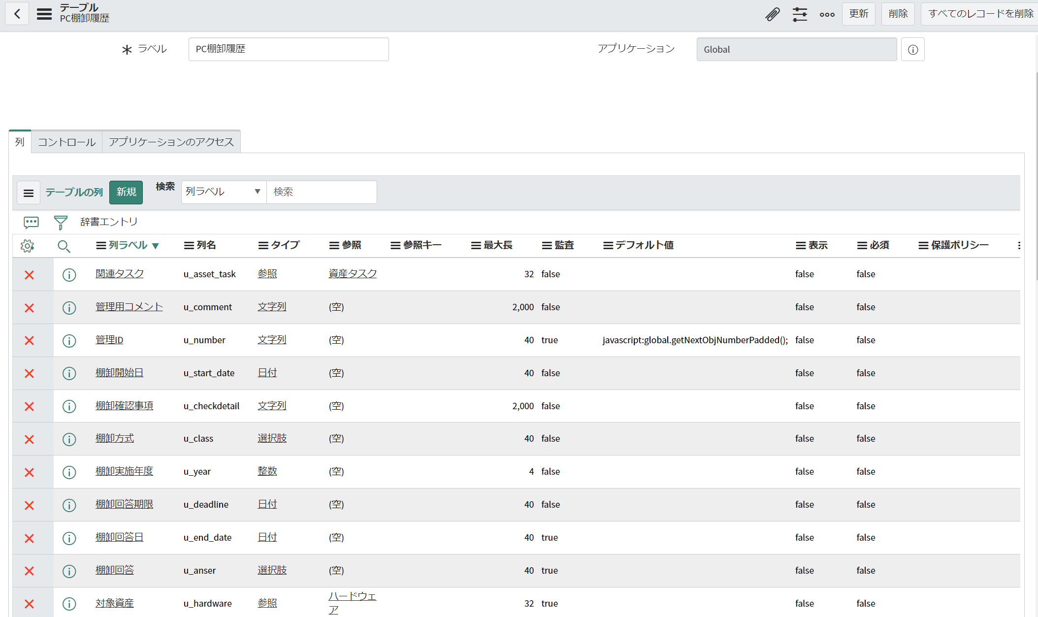Preview the 棚卸開始日 record info icon
The width and height of the screenshot is (1038, 617).
point(69,373)
